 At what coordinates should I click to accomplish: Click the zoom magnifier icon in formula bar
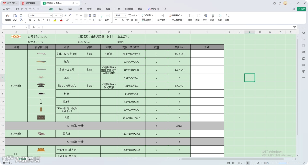click(35, 27)
